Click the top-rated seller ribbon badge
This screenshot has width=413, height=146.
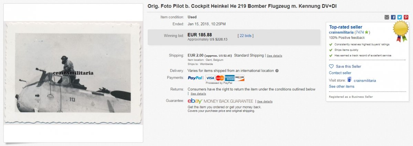point(401,30)
